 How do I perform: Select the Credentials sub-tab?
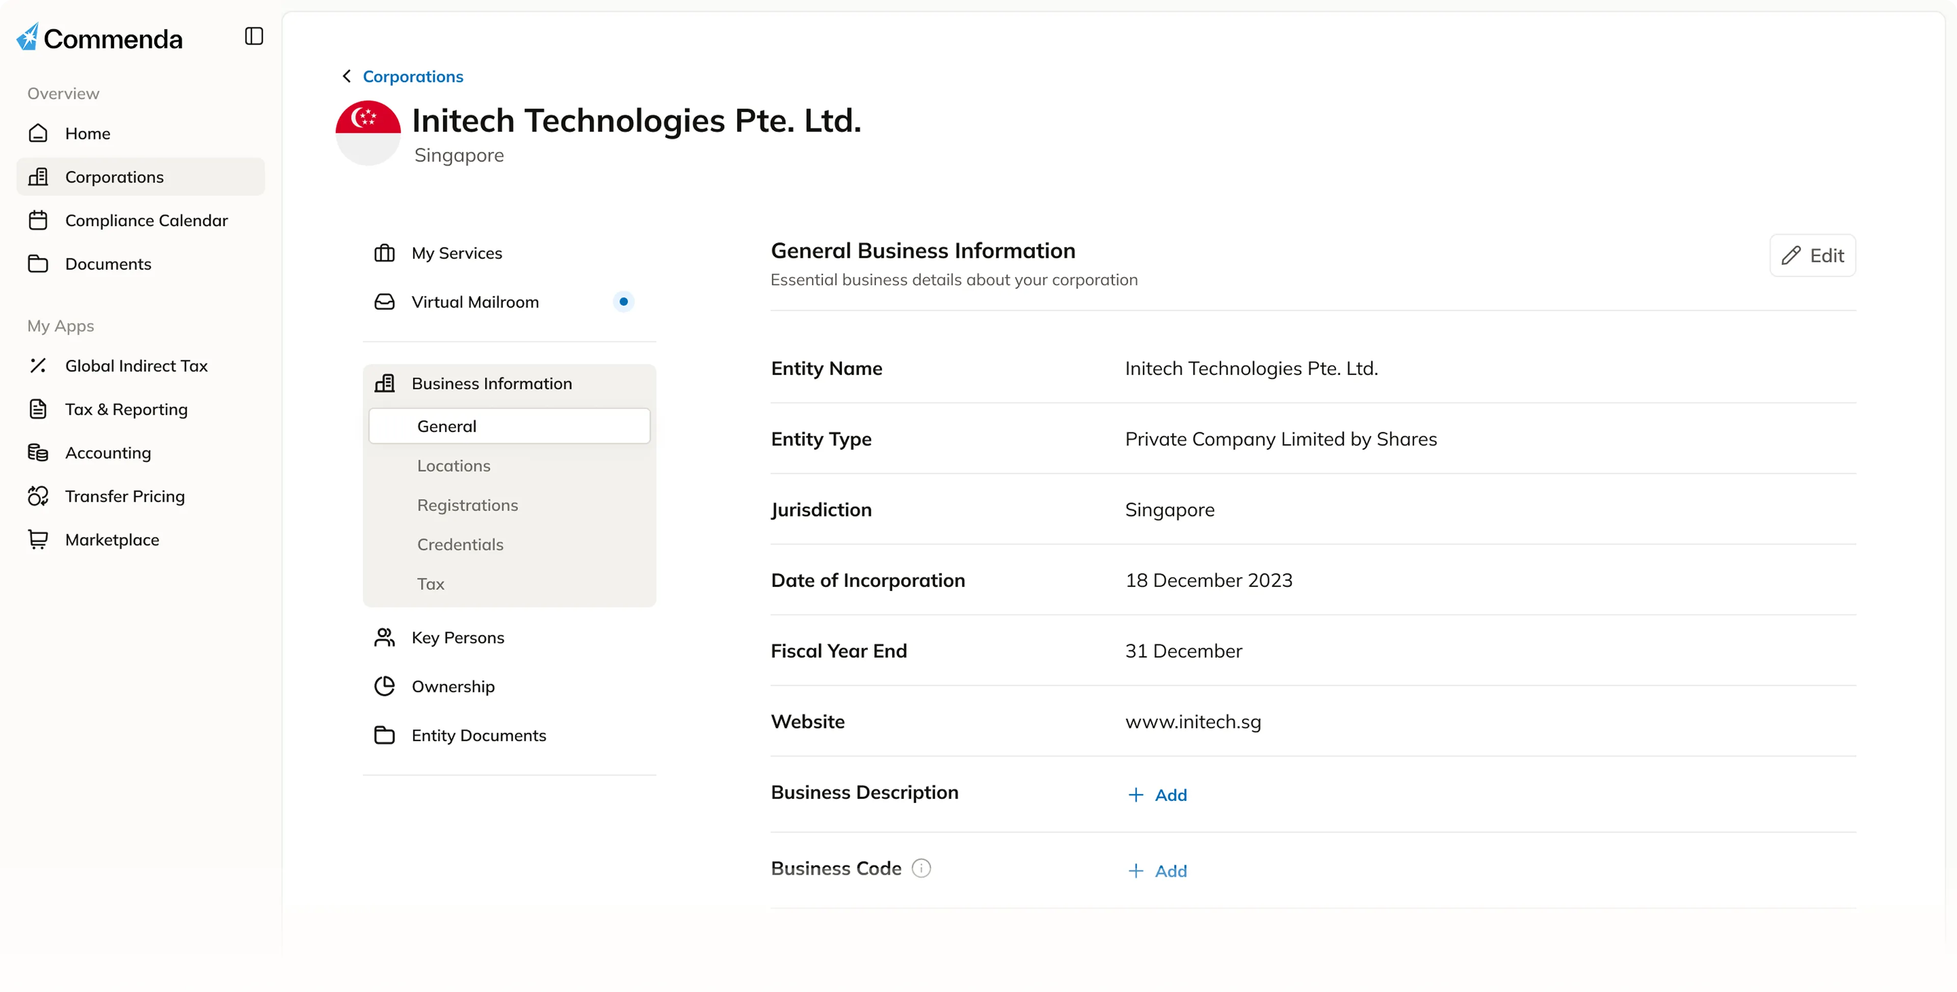click(460, 545)
